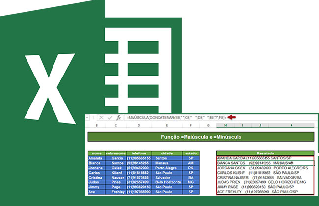Screen dimensions: 319x206
Task: Click the 'JUDAS PRIES' result cell
Action: [x=266, y=182]
